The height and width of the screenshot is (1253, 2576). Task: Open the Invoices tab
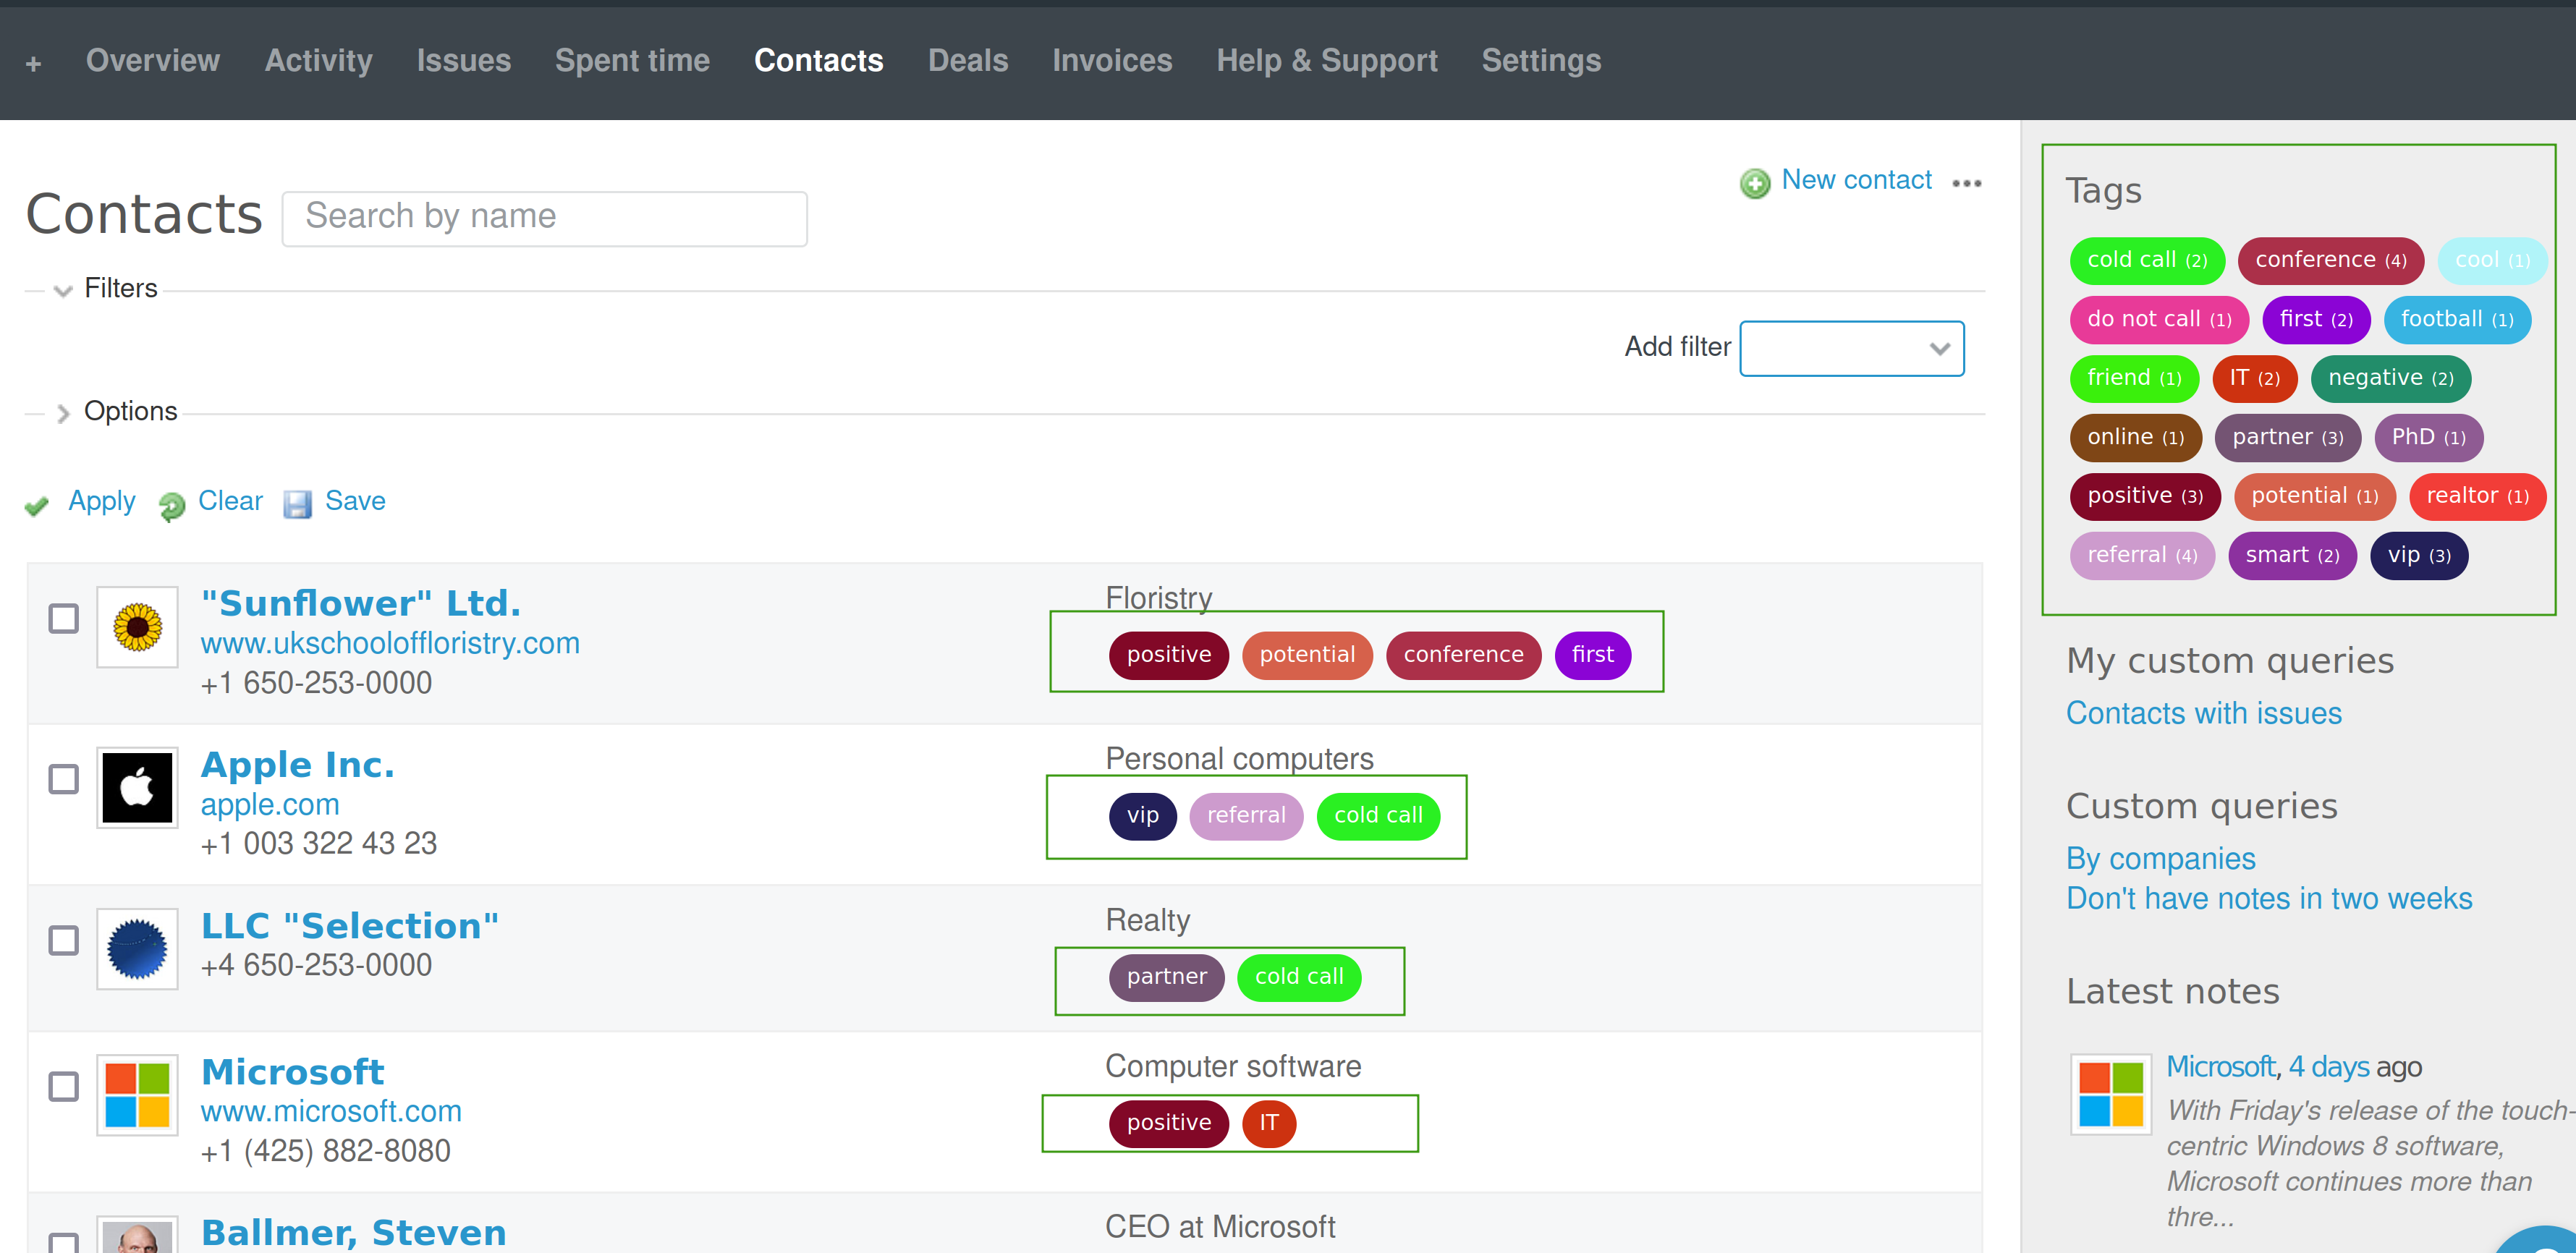point(1111,61)
